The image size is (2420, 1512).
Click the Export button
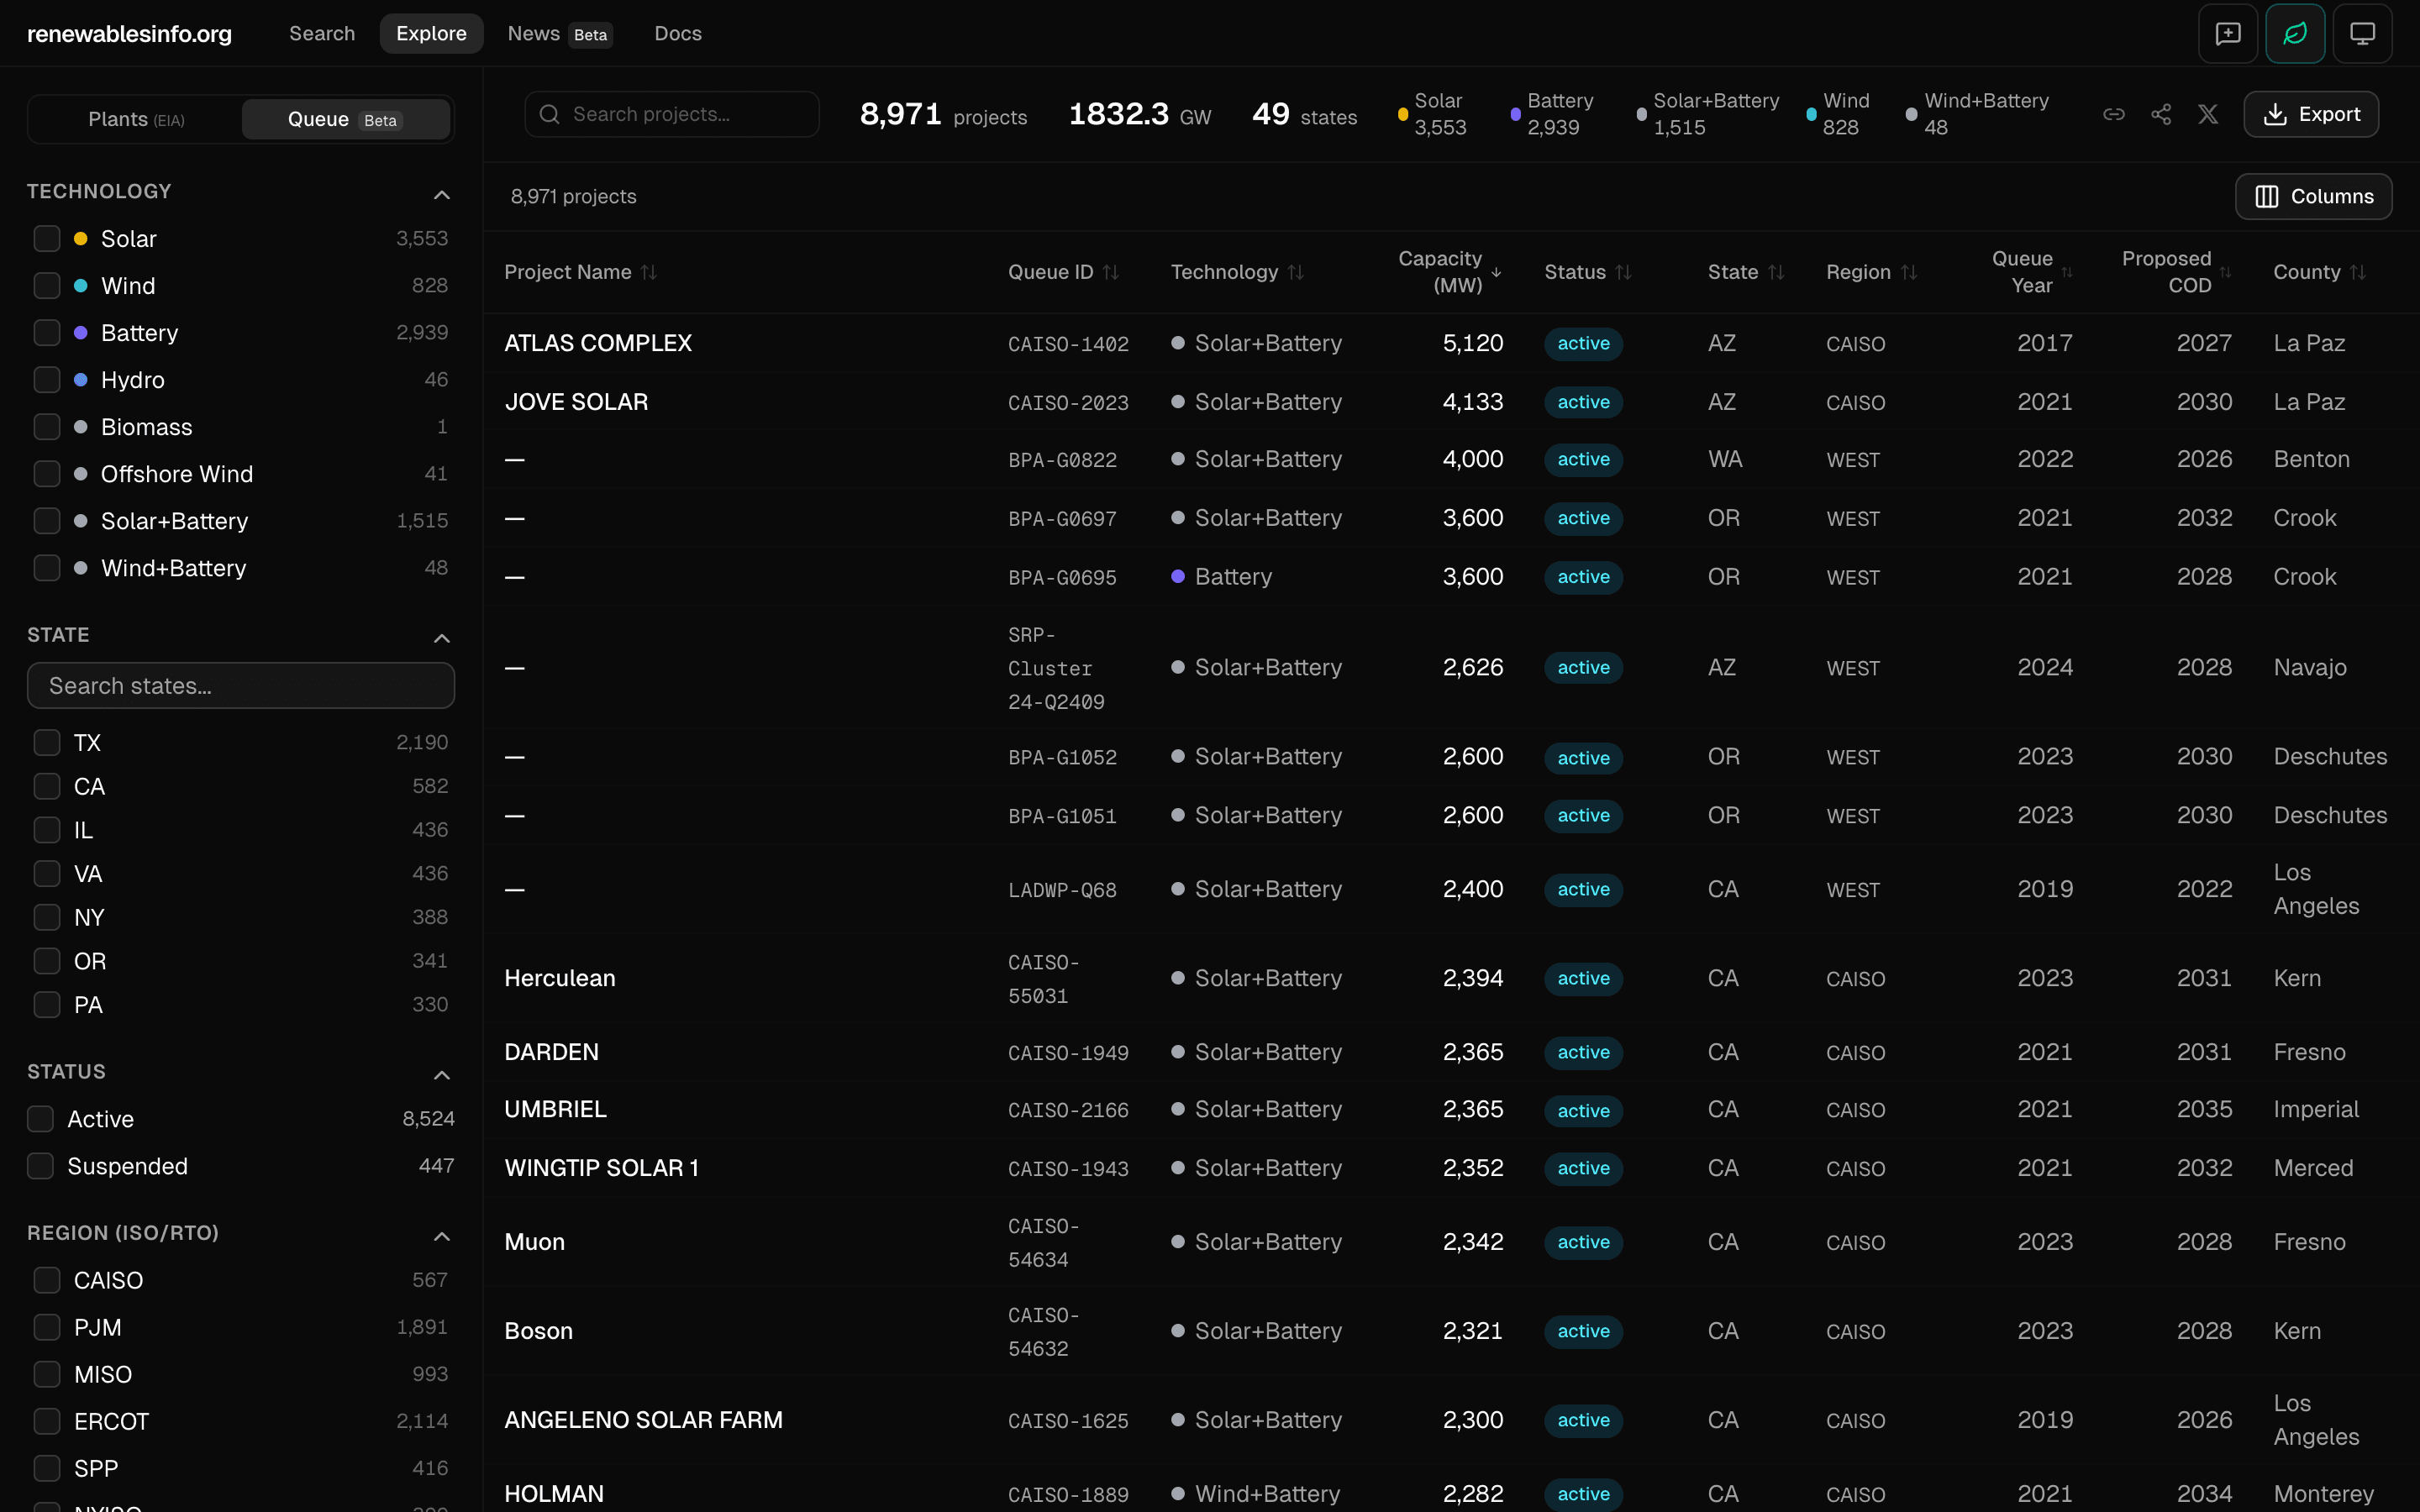[2311, 114]
